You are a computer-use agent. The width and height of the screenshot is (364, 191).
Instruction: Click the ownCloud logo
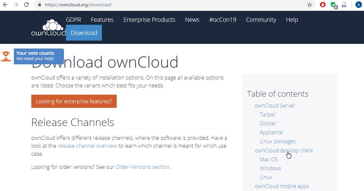pyautogui.click(x=48, y=27)
